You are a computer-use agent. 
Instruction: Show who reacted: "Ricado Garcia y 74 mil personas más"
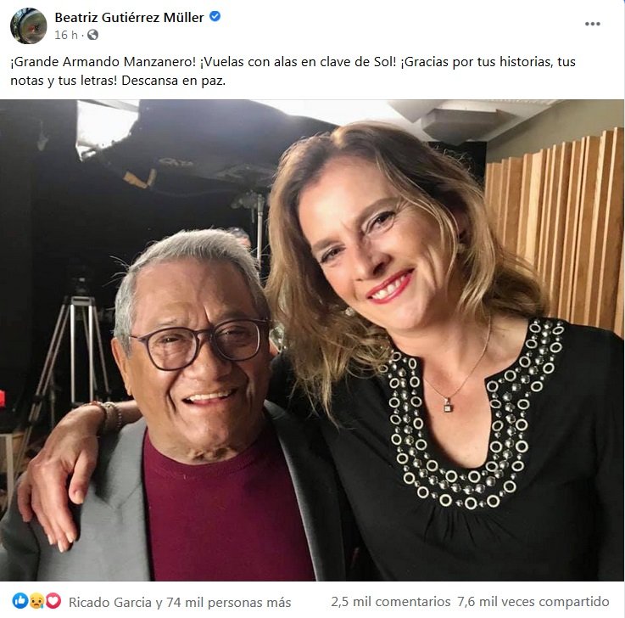click(180, 602)
